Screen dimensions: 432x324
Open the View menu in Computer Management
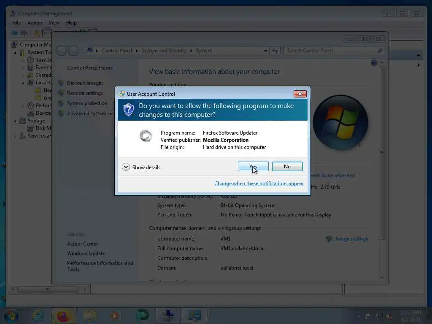tap(54, 23)
